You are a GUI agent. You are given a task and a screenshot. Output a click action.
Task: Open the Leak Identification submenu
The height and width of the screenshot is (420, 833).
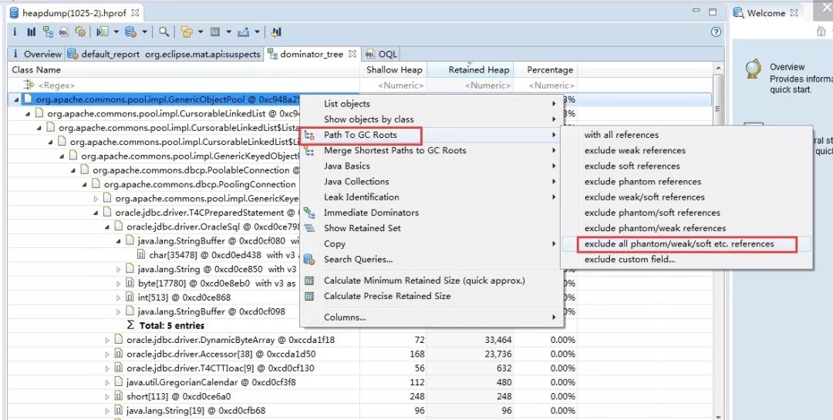[x=431, y=197]
